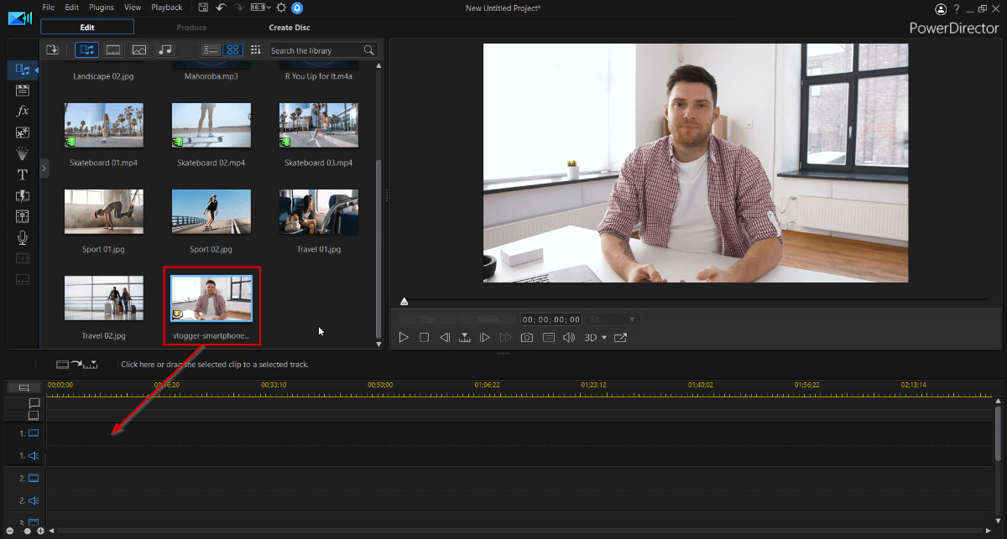Click the Undo arrow in top toolbar
1007x539 pixels.
(221, 8)
